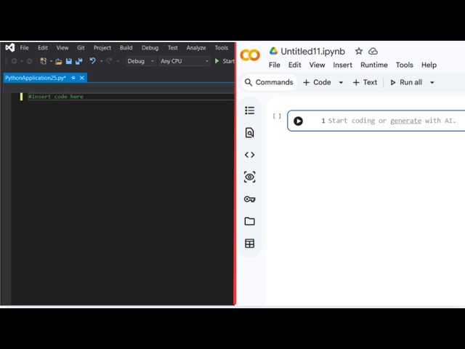Viewport: 465px width, 349px height.
Task: Expand the add Code cell dropdown arrow
Action: (341, 82)
